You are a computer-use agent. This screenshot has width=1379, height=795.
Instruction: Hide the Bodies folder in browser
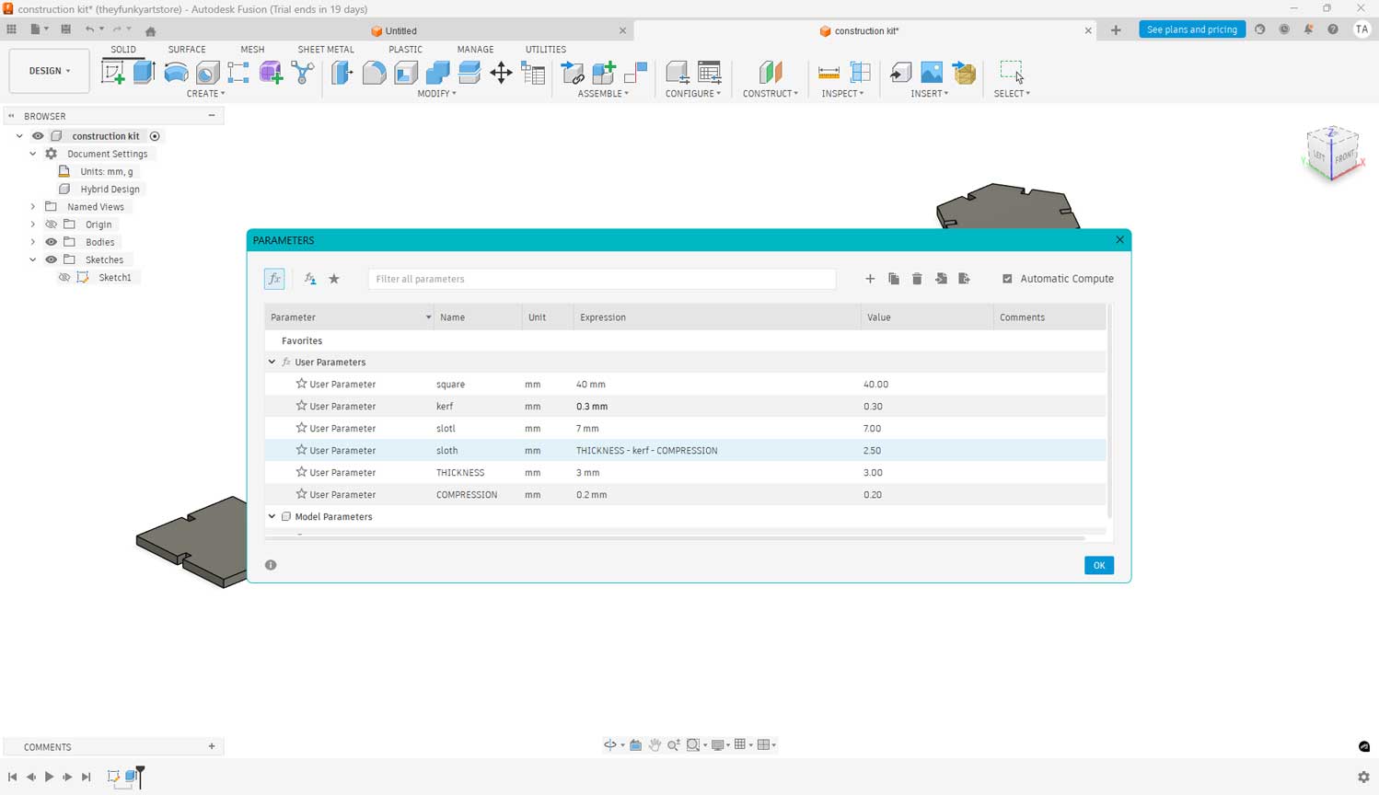pyautogui.click(x=52, y=242)
